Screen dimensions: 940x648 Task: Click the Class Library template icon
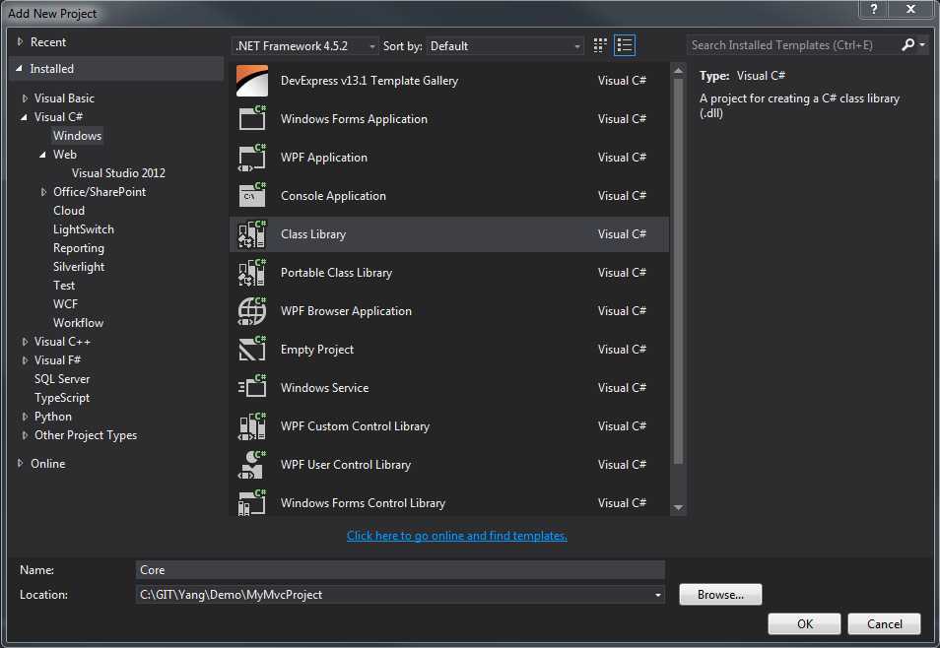[x=252, y=233]
